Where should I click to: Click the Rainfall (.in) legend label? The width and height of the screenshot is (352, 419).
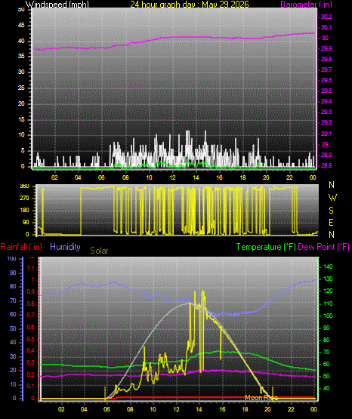(21, 247)
